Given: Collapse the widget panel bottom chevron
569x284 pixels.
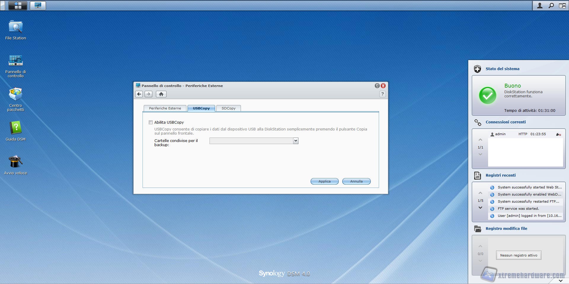Looking at the screenshot, I should coord(560,280).
